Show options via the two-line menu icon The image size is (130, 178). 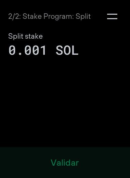click(x=112, y=16)
